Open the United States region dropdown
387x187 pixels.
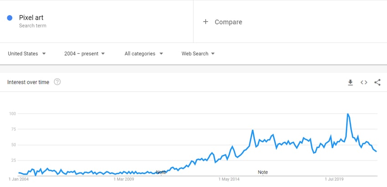tap(27, 54)
